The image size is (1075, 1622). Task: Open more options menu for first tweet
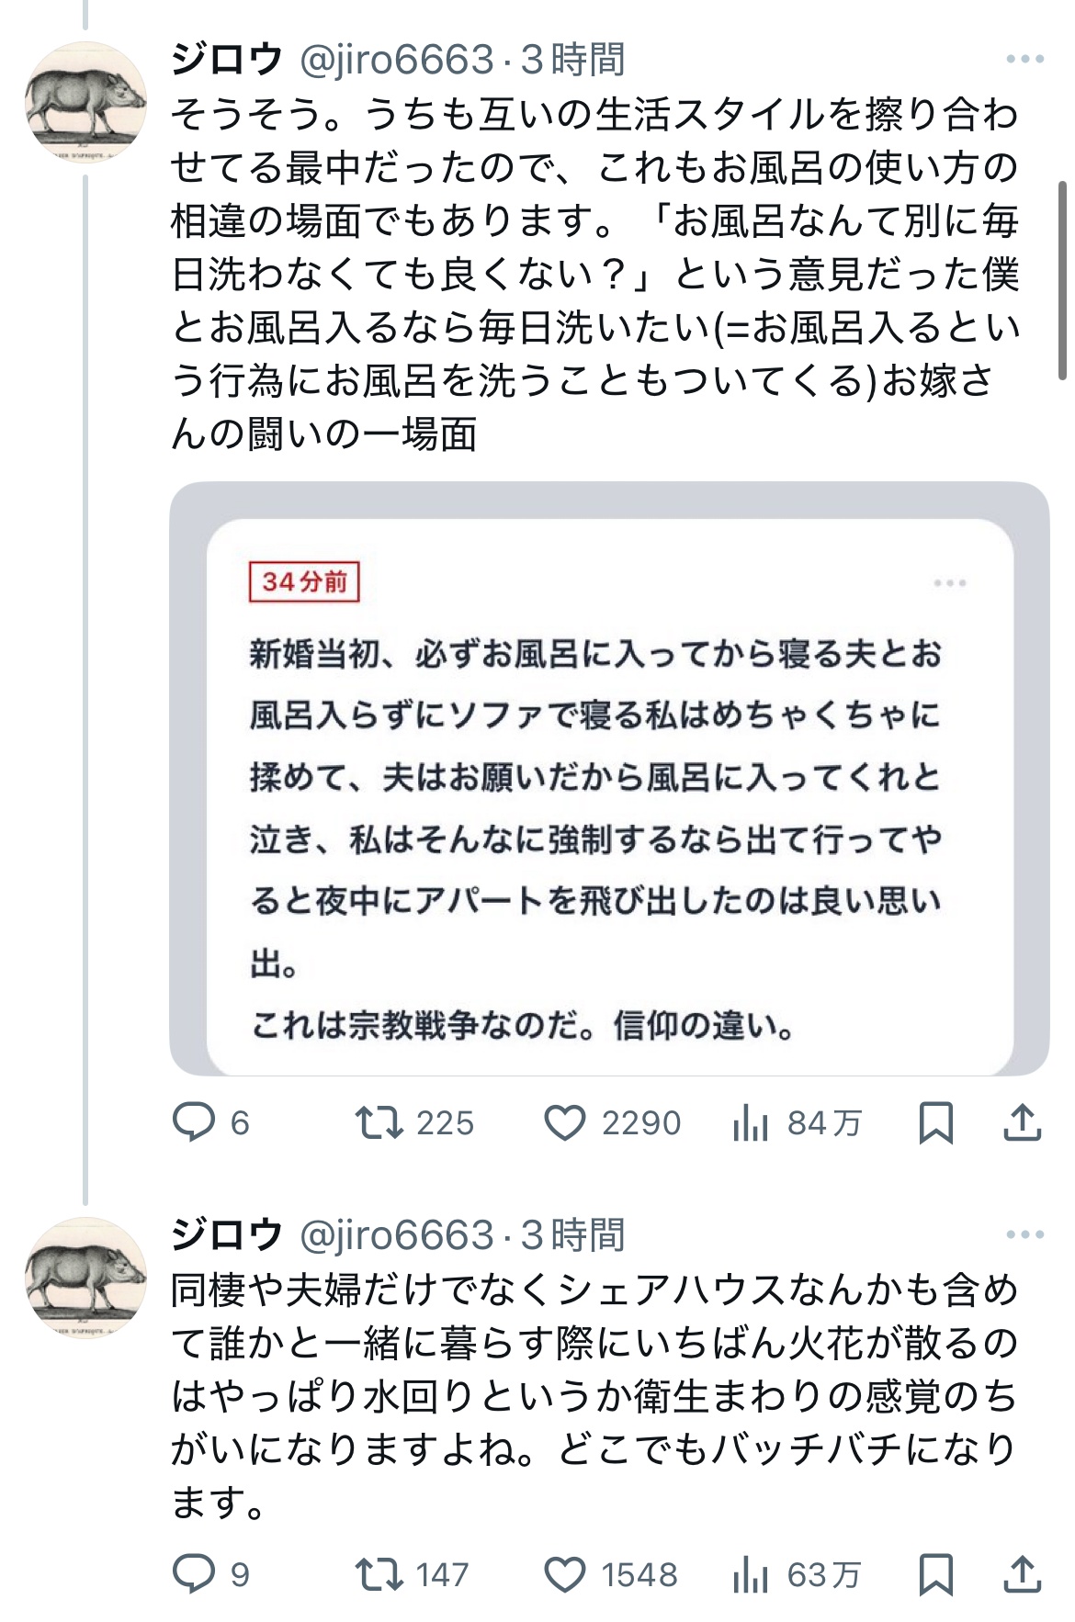click(1024, 60)
